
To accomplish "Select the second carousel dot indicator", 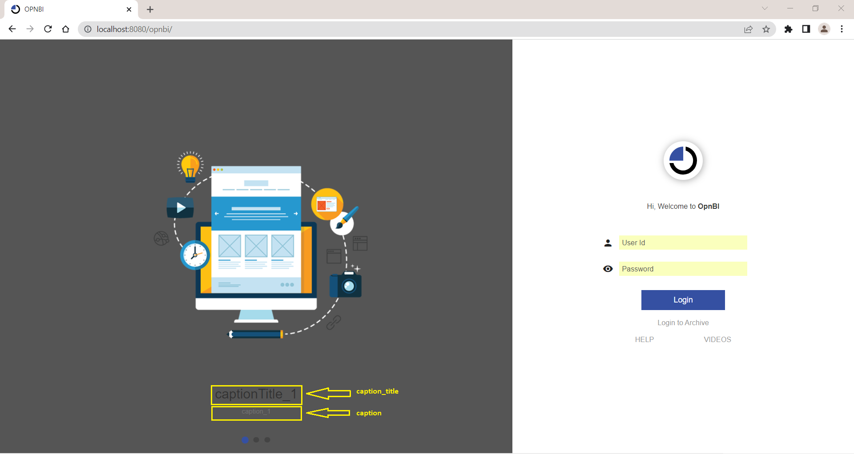I will coord(256,440).
